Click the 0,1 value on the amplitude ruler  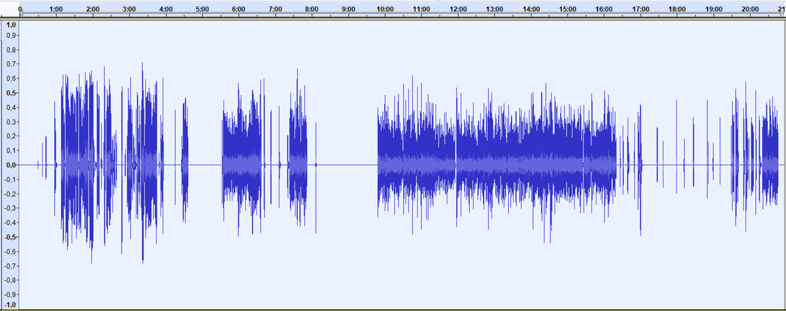[x=11, y=151]
